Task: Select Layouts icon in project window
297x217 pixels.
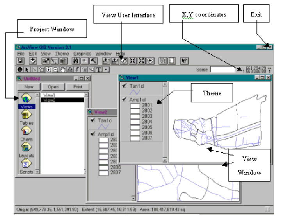Action: coord(26,147)
